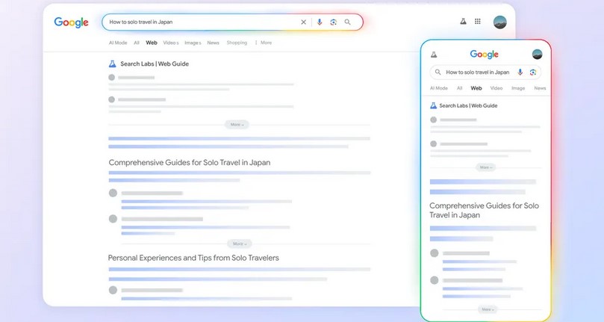The width and height of the screenshot is (604, 322).
Task: Tap the News tab on mobile
Action: click(540, 88)
